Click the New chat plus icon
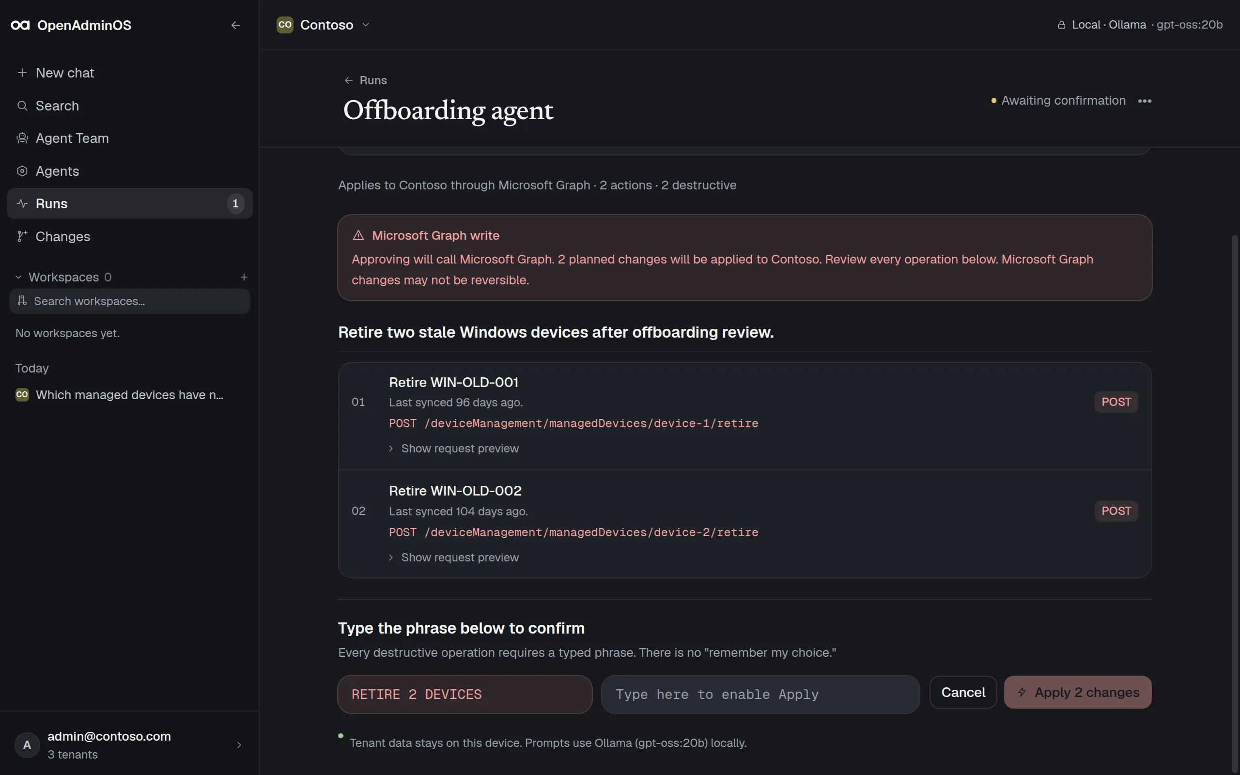This screenshot has height=775, width=1240. pyautogui.click(x=22, y=73)
